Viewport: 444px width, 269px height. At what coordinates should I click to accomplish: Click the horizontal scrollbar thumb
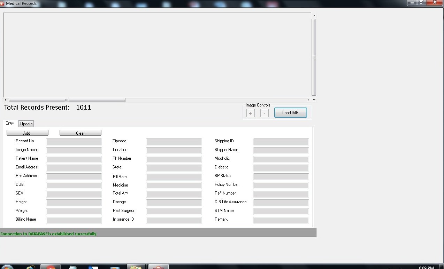(x=67, y=100)
